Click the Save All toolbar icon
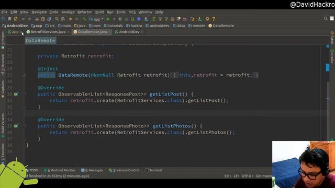Image resolution: width=335 pixels, height=188 pixels. click(x=9, y=19)
